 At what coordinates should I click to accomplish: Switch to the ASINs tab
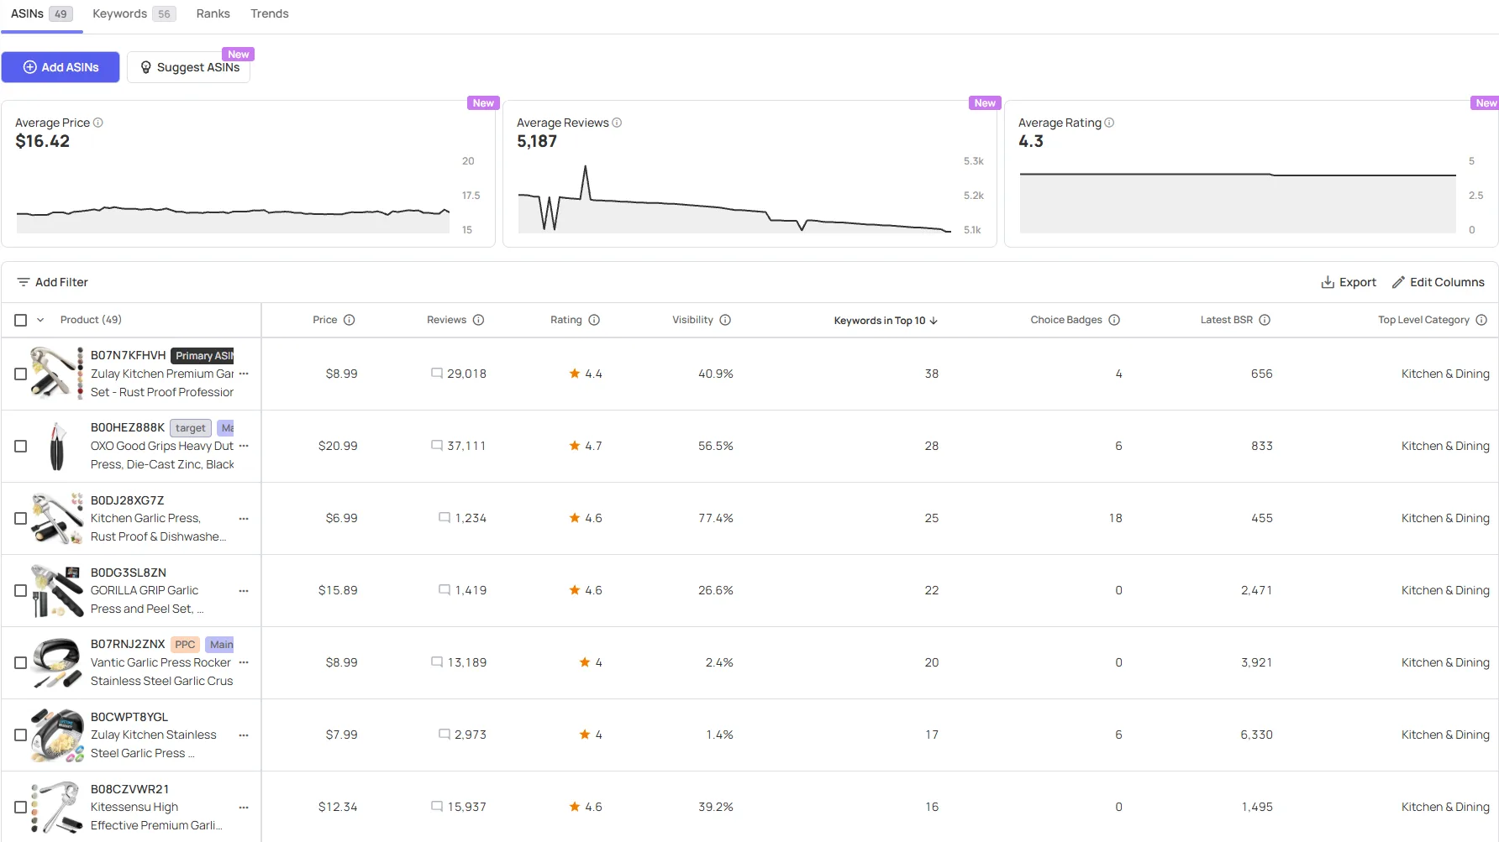(x=41, y=14)
